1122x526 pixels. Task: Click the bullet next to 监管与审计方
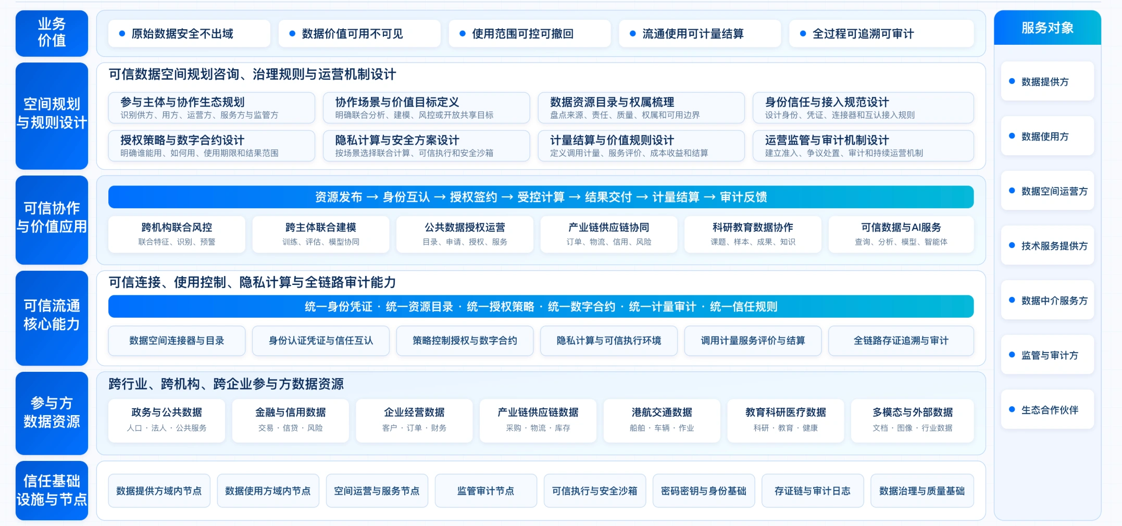tap(1012, 355)
